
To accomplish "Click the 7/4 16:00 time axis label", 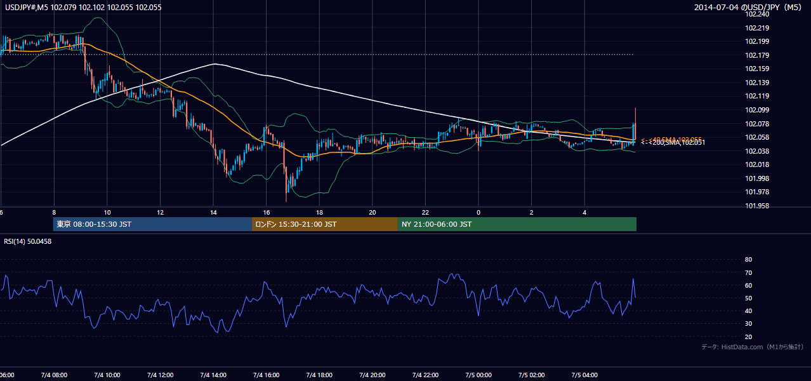I will pyautogui.click(x=267, y=375).
